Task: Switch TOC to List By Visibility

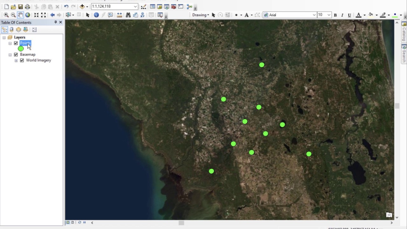Action: point(18,30)
